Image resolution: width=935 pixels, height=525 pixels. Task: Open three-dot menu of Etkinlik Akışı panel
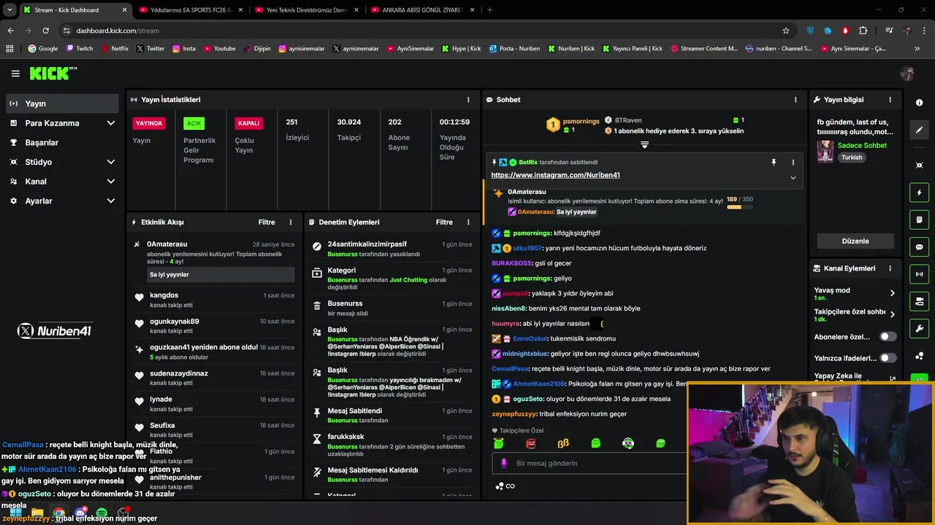(290, 222)
